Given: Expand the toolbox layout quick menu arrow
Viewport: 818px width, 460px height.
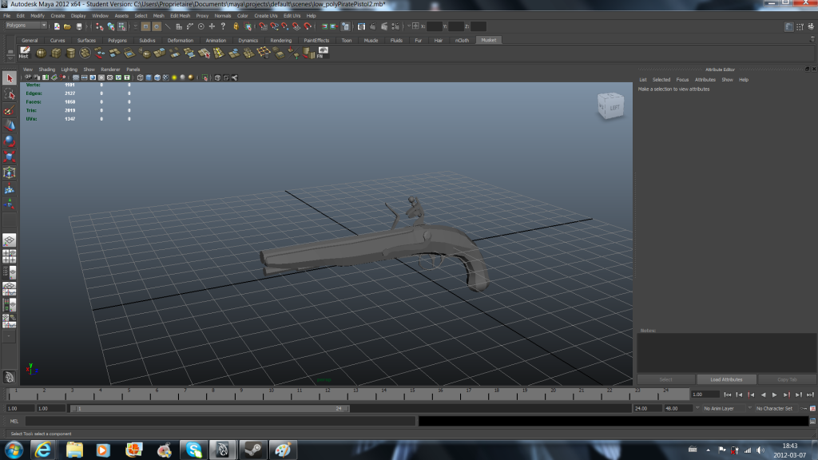Looking at the screenshot, I should (9, 337).
